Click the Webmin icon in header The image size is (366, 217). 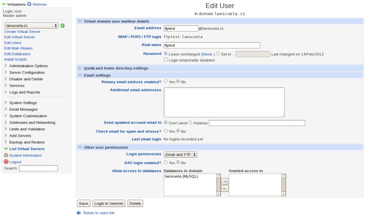click(x=30, y=4)
